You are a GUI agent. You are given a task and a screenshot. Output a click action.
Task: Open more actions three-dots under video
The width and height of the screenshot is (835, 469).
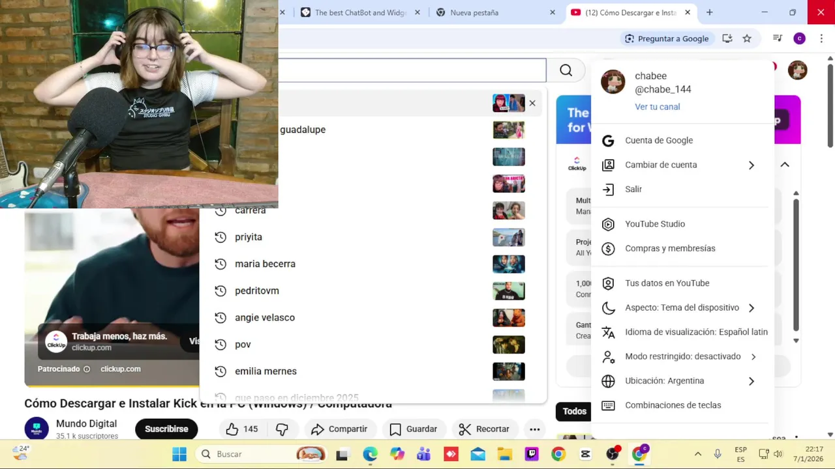coord(534,429)
